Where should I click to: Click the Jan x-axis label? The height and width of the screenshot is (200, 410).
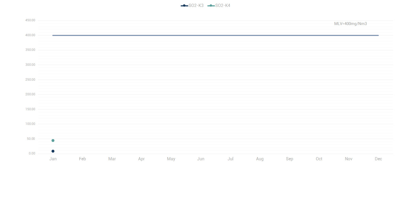pos(53,159)
